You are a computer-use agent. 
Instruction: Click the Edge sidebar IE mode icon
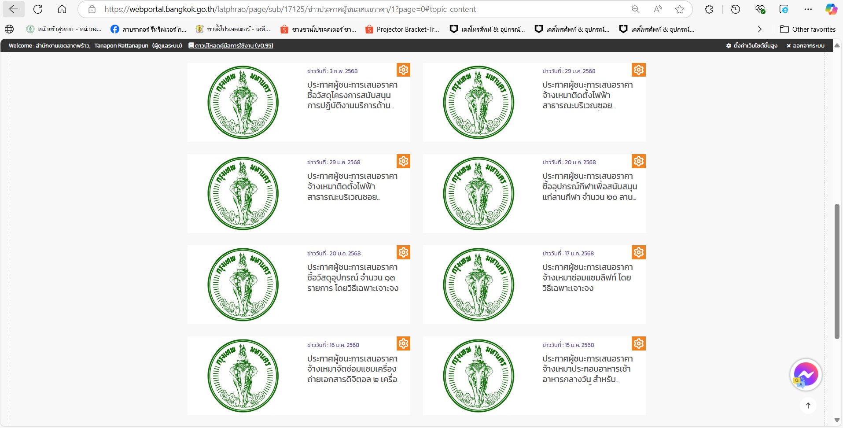point(784,9)
